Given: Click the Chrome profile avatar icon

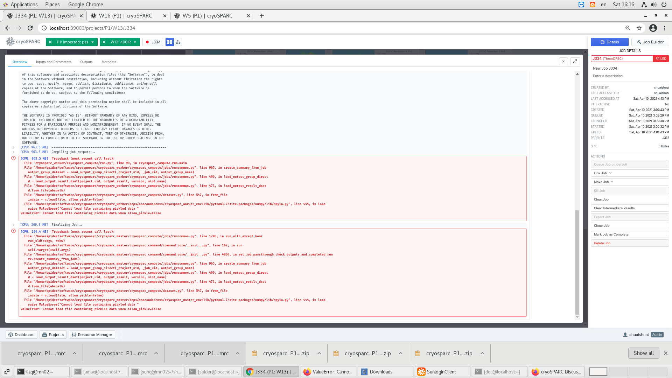Looking at the screenshot, I should tap(653, 28).
